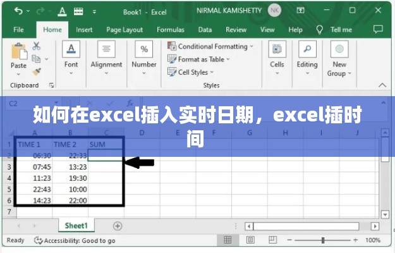
Task: Open the Insert ribbon tab
Action: click(x=84, y=30)
